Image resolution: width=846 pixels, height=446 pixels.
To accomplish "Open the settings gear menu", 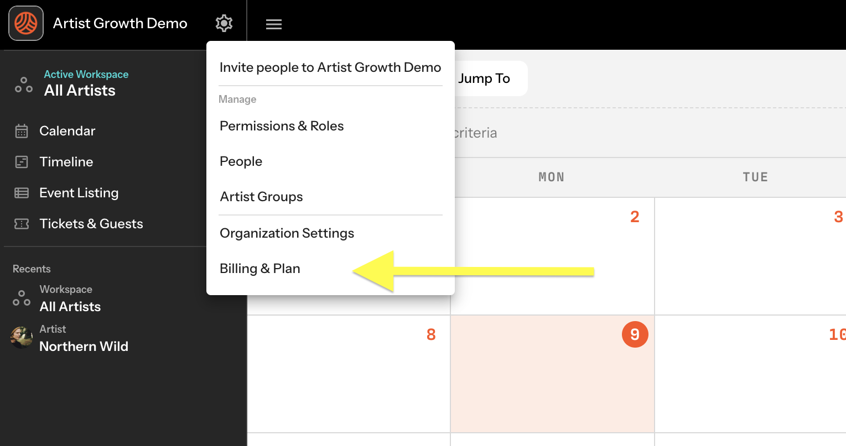I will 224,23.
